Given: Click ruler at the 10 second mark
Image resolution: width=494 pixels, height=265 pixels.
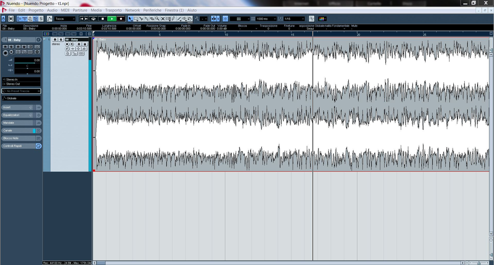Looking at the screenshot, I should [225, 34].
